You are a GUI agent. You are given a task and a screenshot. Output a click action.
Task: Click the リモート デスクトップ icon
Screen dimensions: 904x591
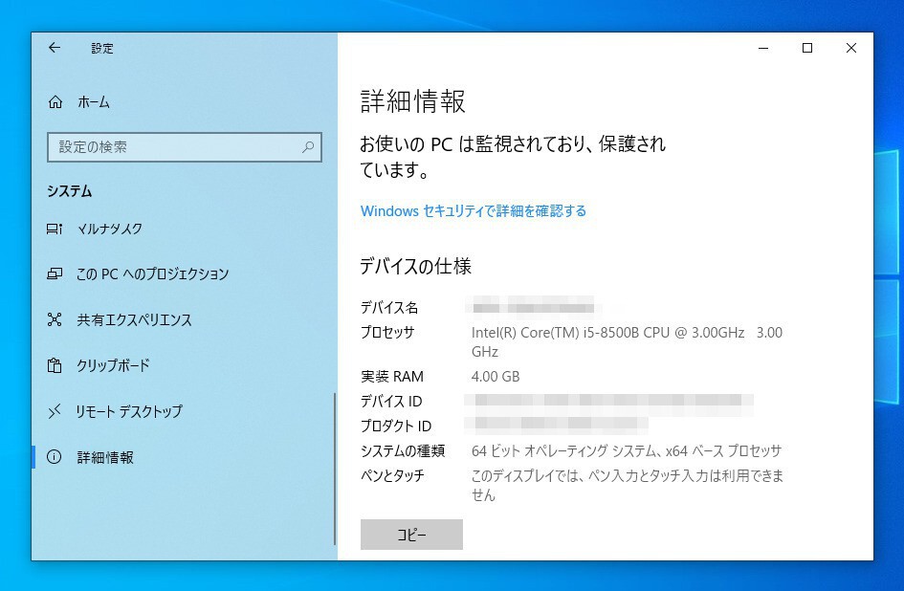55,411
